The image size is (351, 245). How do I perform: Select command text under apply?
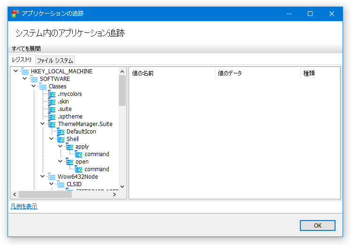pyautogui.click(x=97, y=154)
